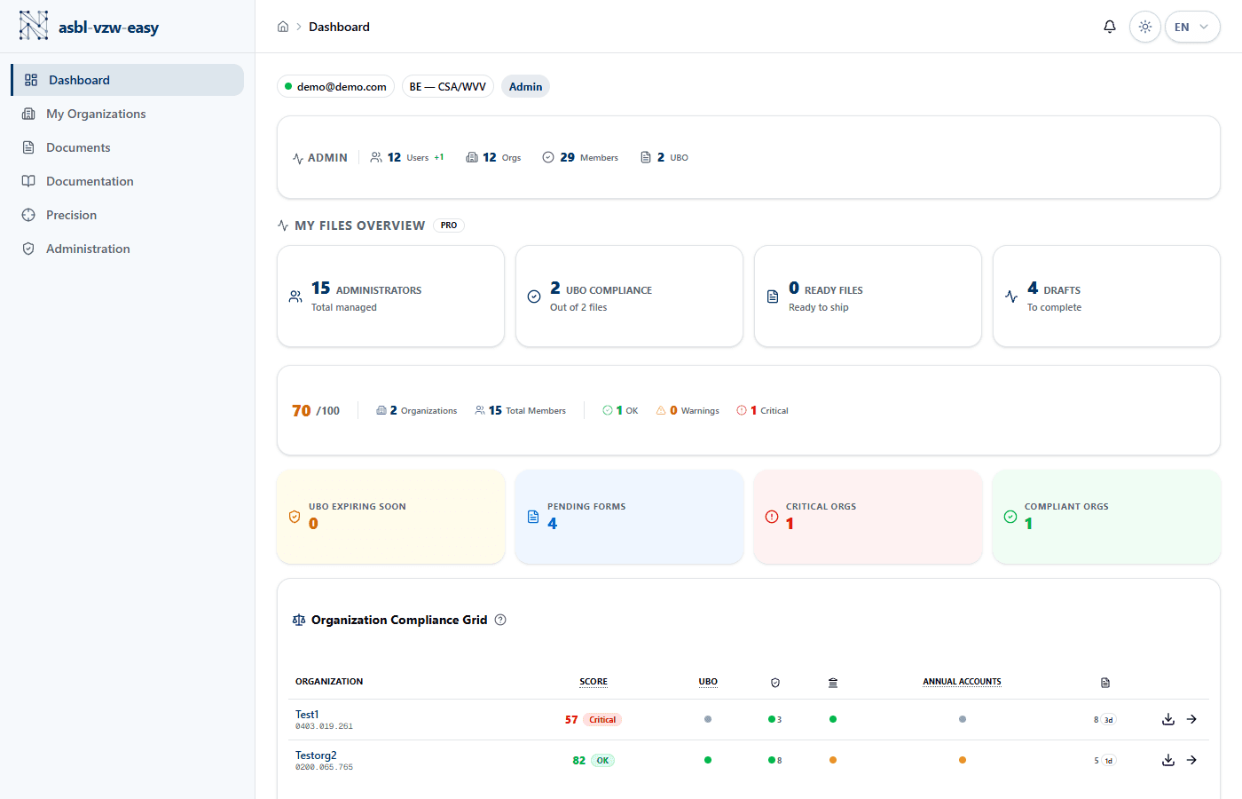The width and height of the screenshot is (1242, 799).
Task: Open Administration in the sidebar
Action: tap(128, 249)
